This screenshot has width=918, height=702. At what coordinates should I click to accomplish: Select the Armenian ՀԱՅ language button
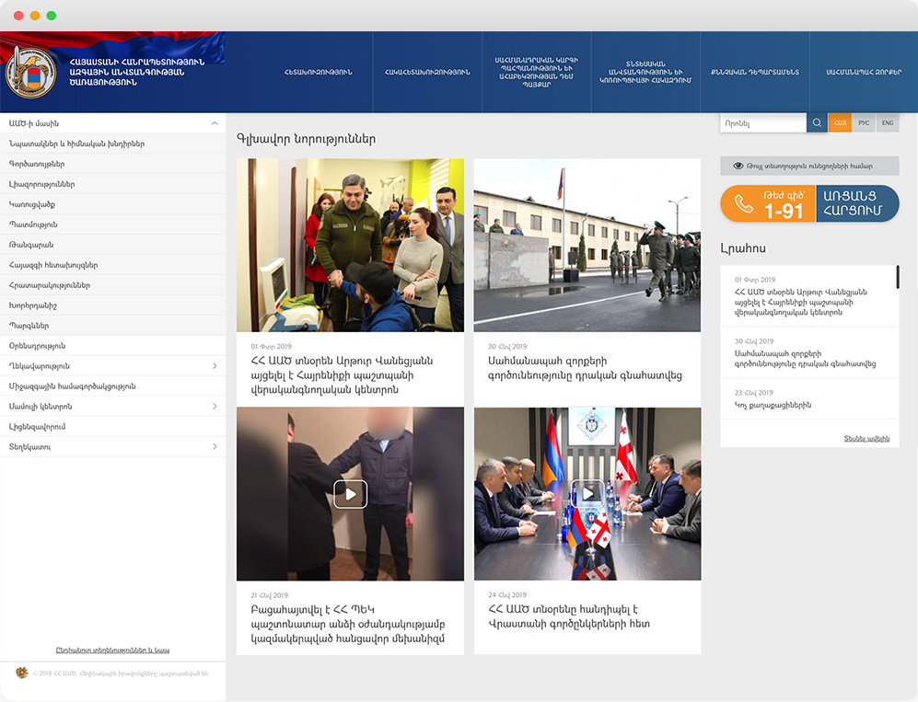[x=840, y=123]
